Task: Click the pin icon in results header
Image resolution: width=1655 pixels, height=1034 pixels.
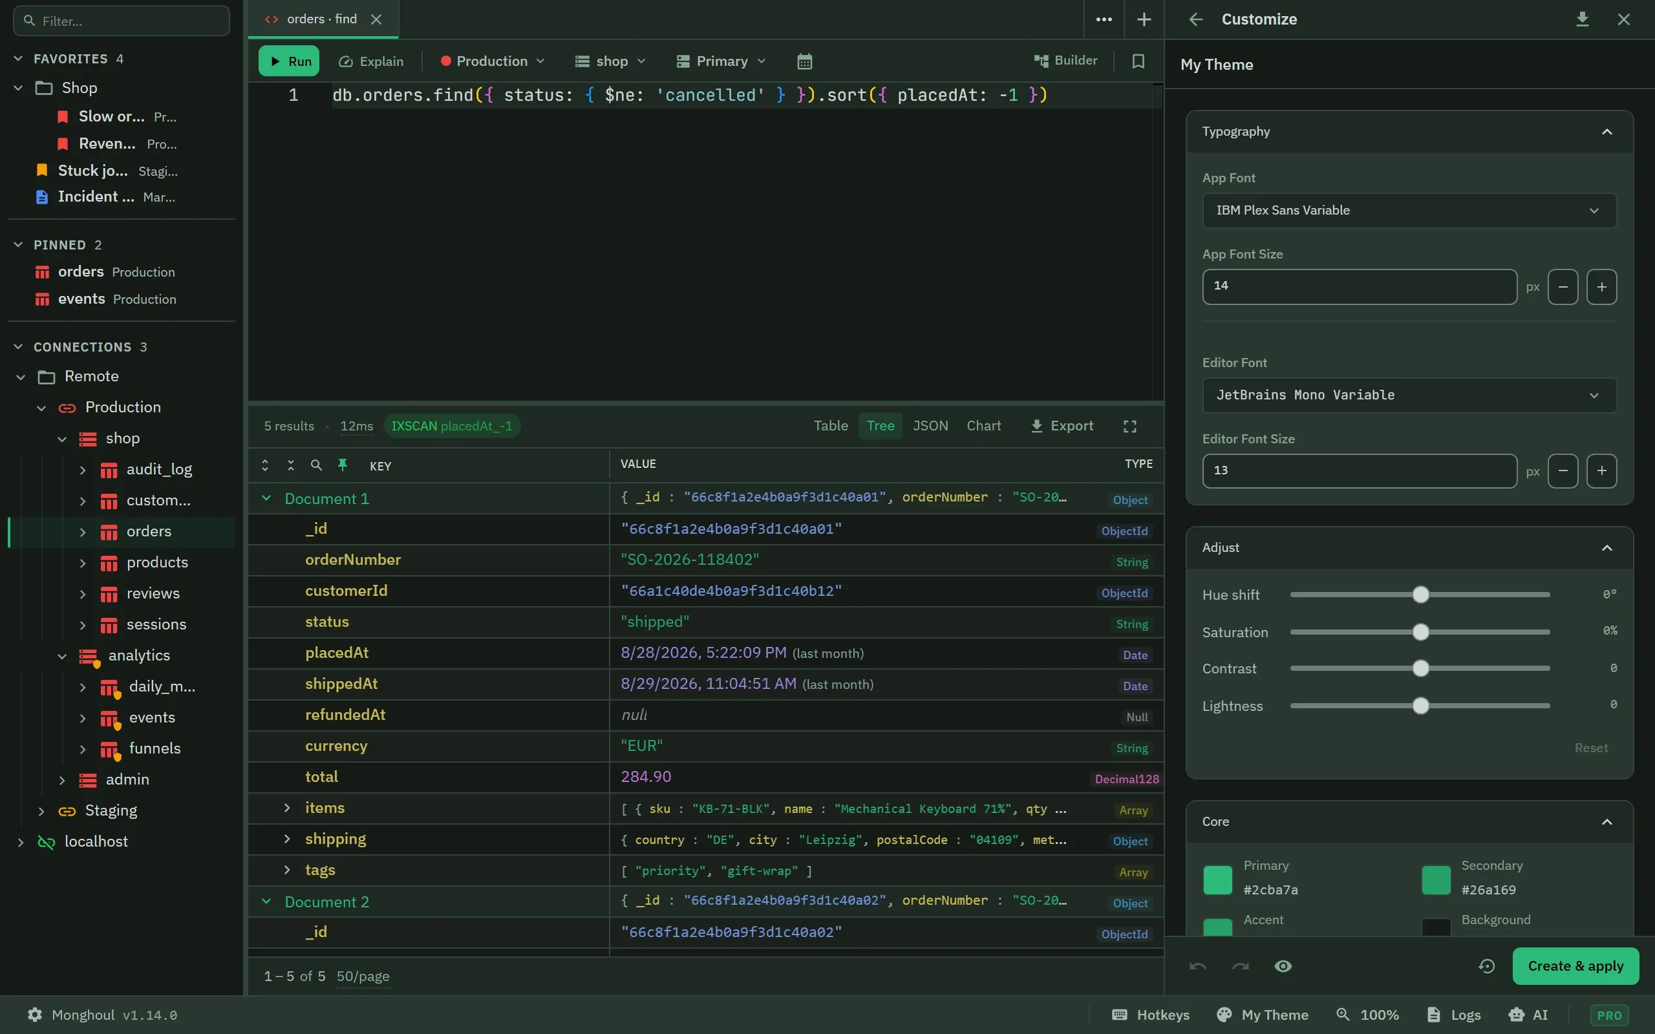Action: point(343,466)
